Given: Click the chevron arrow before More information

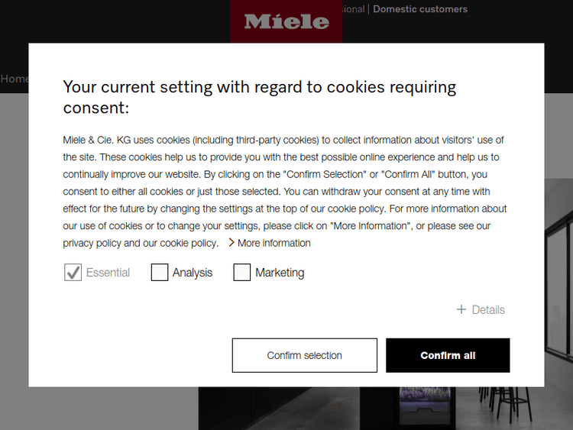Looking at the screenshot, I should pyautogui.click(x=231, y=243).
